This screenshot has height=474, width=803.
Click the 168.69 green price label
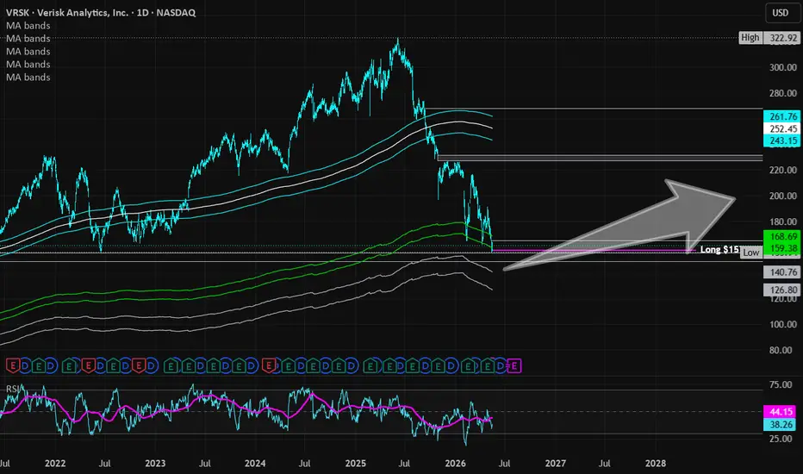782,236
